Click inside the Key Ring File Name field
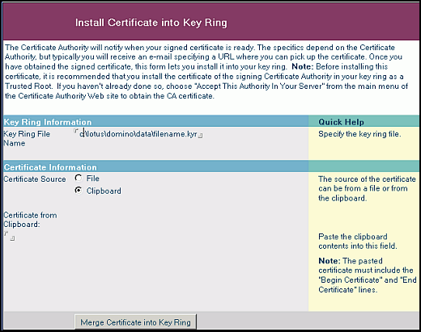Image resolution: width=421 pixels, height=332 pixels. tap(138, 134)
